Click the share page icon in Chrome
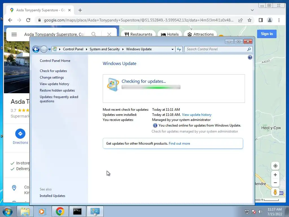The width and height of the screenshot is (289, 217). click(240, 20)
